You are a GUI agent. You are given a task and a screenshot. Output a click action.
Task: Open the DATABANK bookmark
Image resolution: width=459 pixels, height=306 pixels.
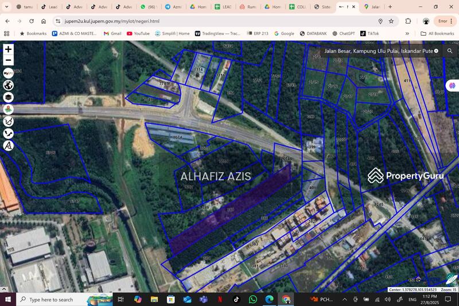(x=313, y=34)
